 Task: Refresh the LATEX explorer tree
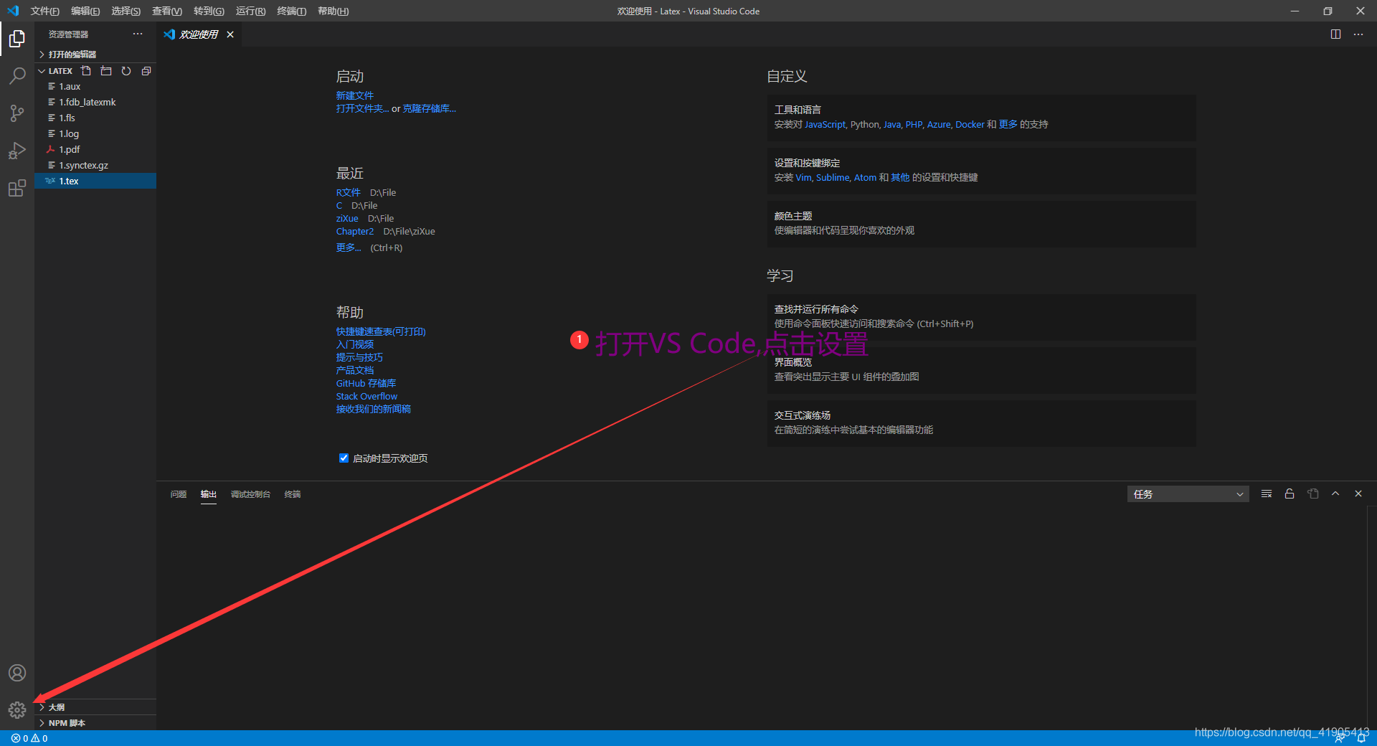click(x=126, y=71)
